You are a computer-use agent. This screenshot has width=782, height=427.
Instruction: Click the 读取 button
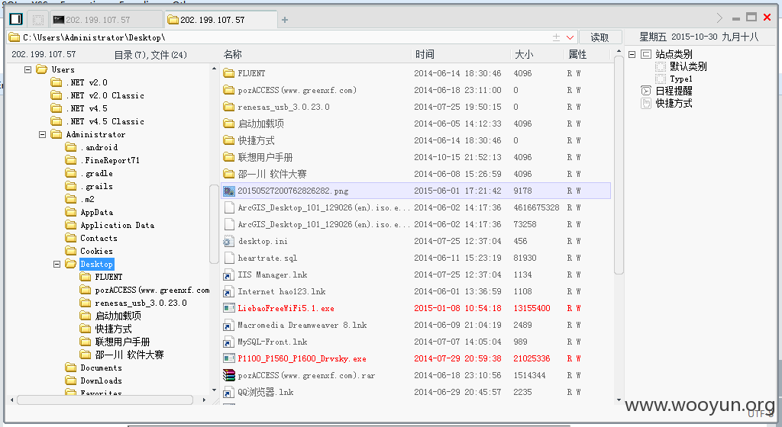pos(600,37)
